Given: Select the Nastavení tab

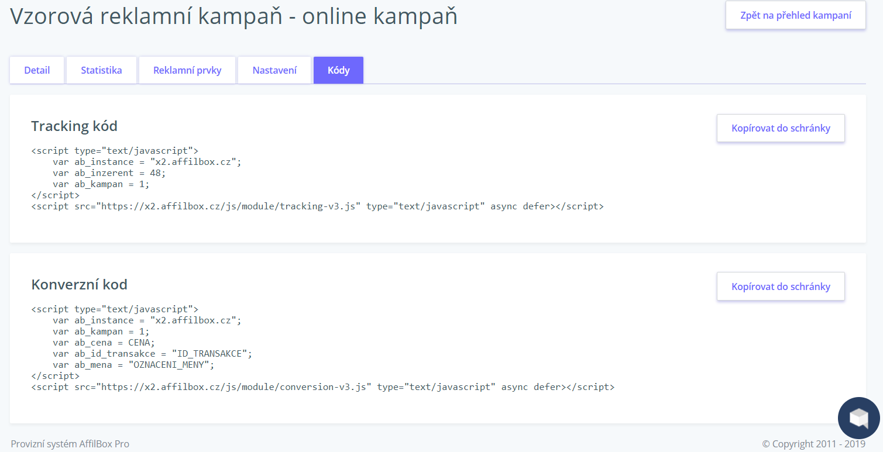Looking at the screenshot, I should 274,70.
